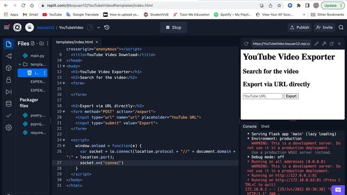Click the Export button in preview
Viewport: 347px width, 195px height.
(291, 96)
